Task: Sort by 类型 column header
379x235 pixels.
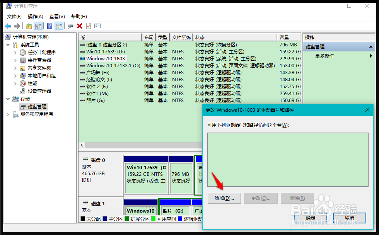Action: 163,37
